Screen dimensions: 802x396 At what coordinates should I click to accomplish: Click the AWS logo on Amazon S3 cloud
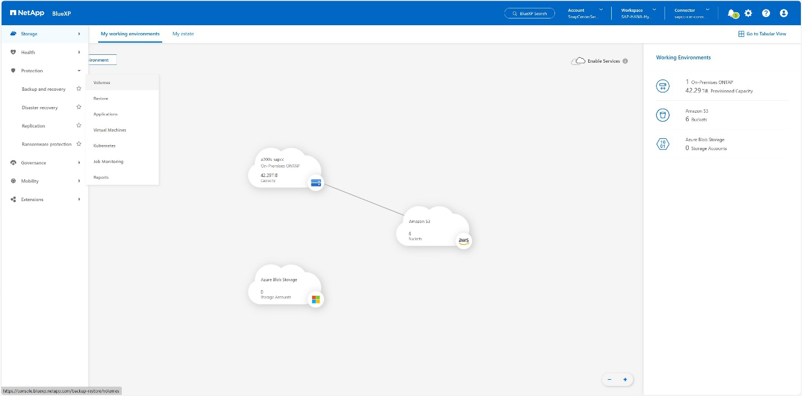[x=464, y=241]
